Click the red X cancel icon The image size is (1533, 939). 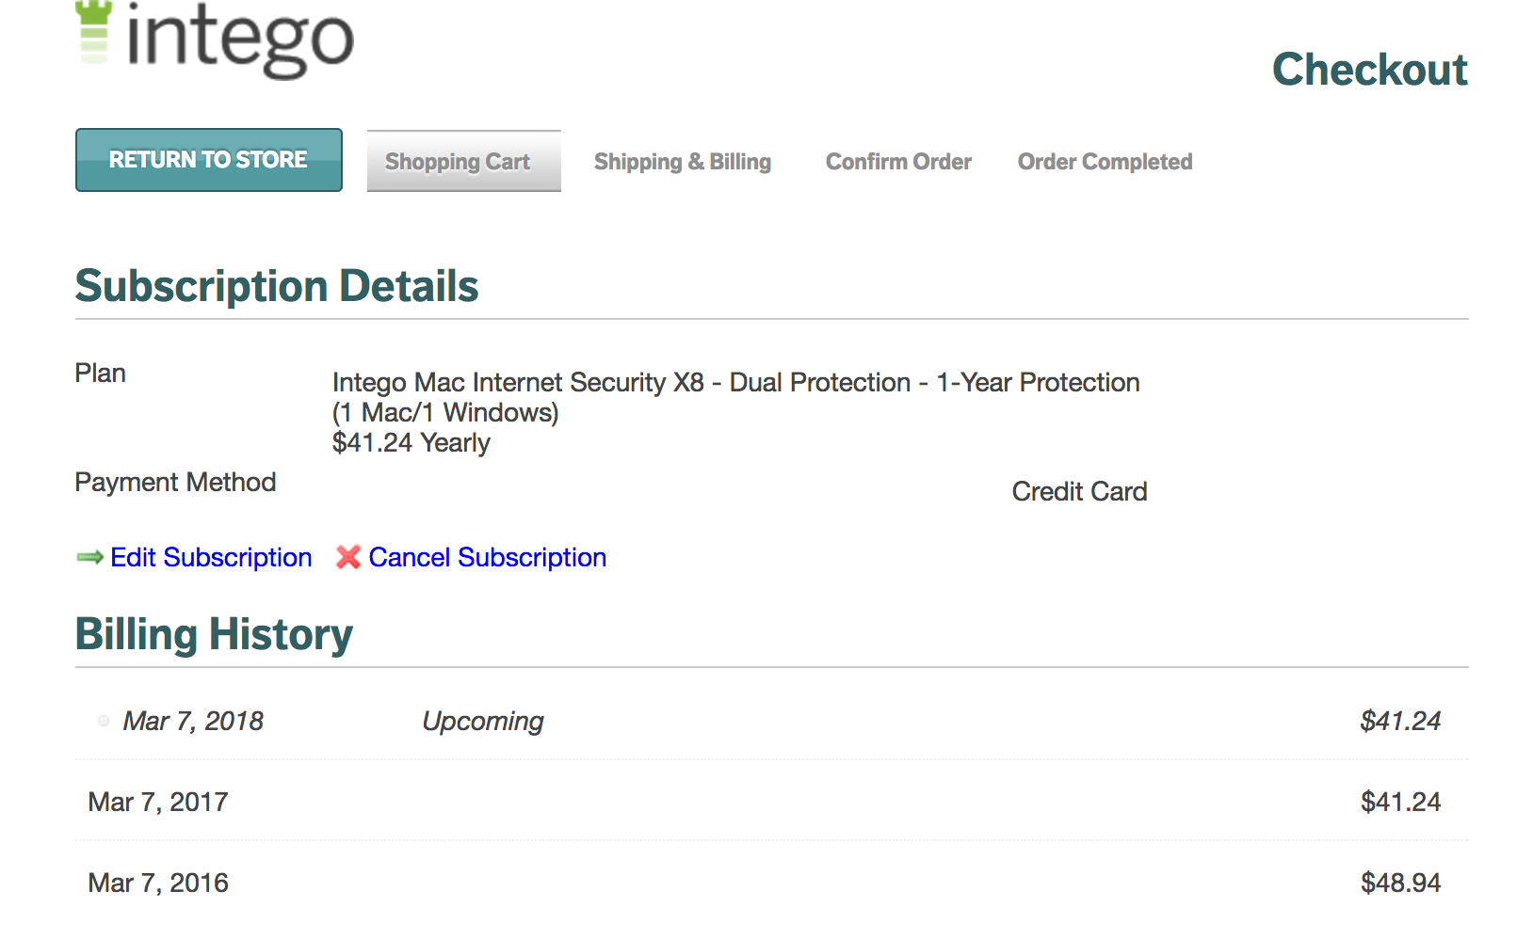(x=348, y=558)
